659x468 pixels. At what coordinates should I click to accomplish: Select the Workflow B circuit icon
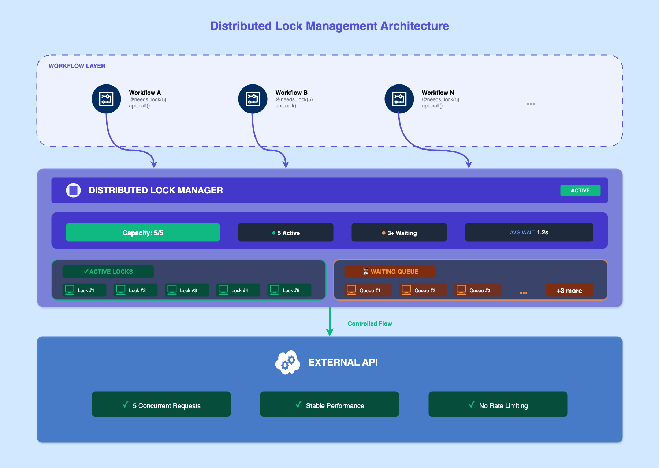253,99
